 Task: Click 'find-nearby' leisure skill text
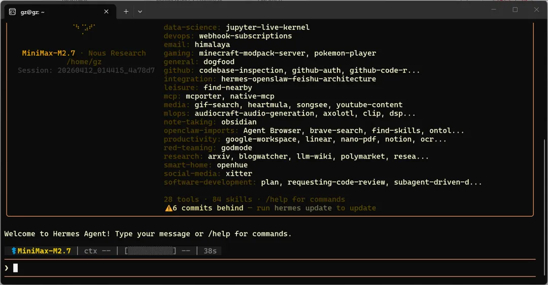click(x=227, y=88)
